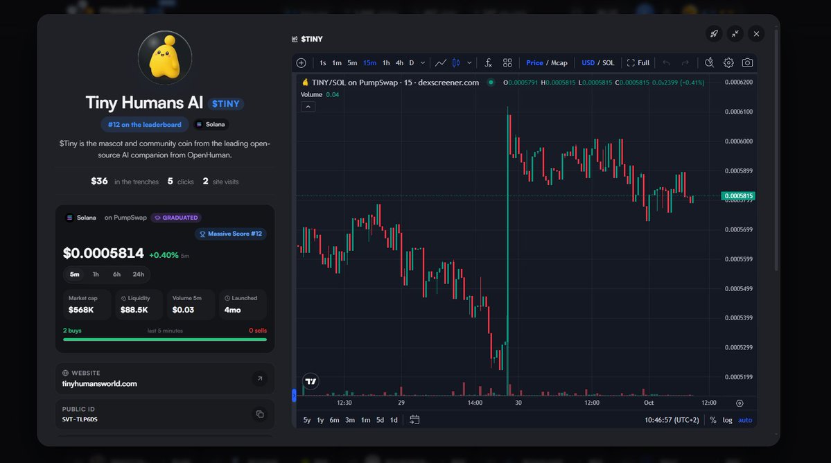Select the 1m timeframe in chart toolbar
Image resolution: width=831 pixels, height=463 pixels.
tap(337, 63)
